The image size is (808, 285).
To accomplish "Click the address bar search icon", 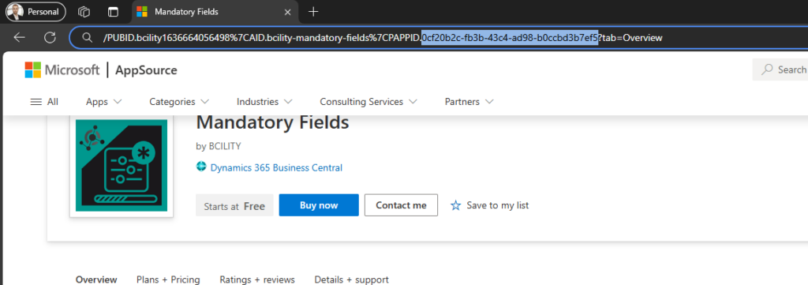I will click(x=87, y=38).
